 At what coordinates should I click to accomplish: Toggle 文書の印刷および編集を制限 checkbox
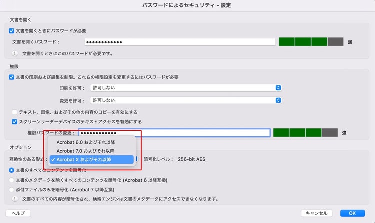[11, 77]
